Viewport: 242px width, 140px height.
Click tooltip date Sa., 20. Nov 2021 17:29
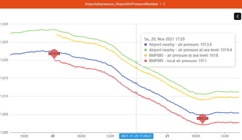point(164,39)
